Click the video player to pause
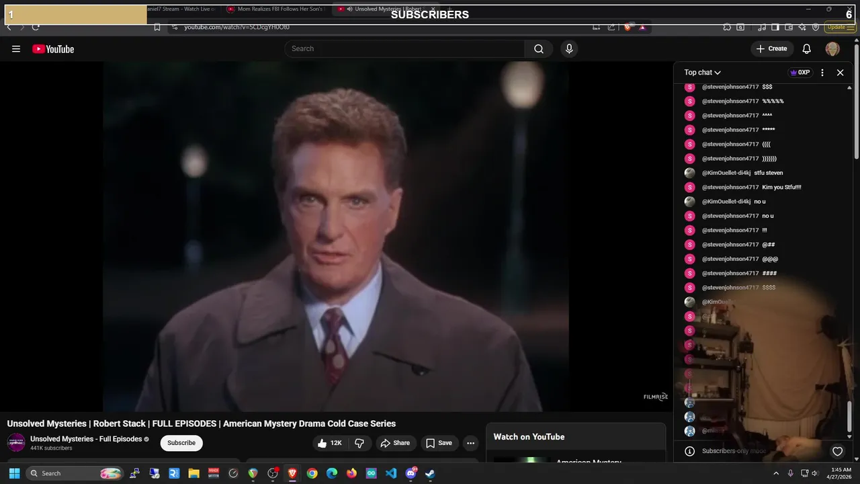The height and width of the screenshot is (484, 860). (x=336, y=236)
